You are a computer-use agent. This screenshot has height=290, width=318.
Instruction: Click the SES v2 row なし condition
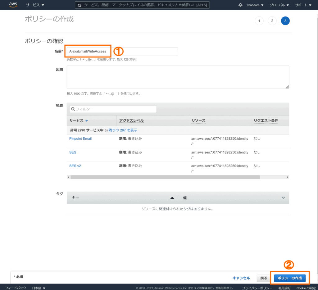click(x=257, y=166)
